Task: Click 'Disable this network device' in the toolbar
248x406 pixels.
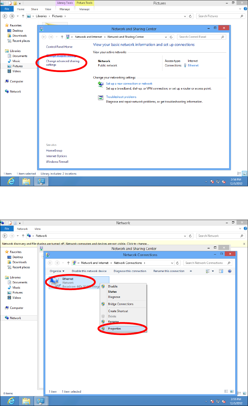Action: pyautogui.click(x=89, y=271)
